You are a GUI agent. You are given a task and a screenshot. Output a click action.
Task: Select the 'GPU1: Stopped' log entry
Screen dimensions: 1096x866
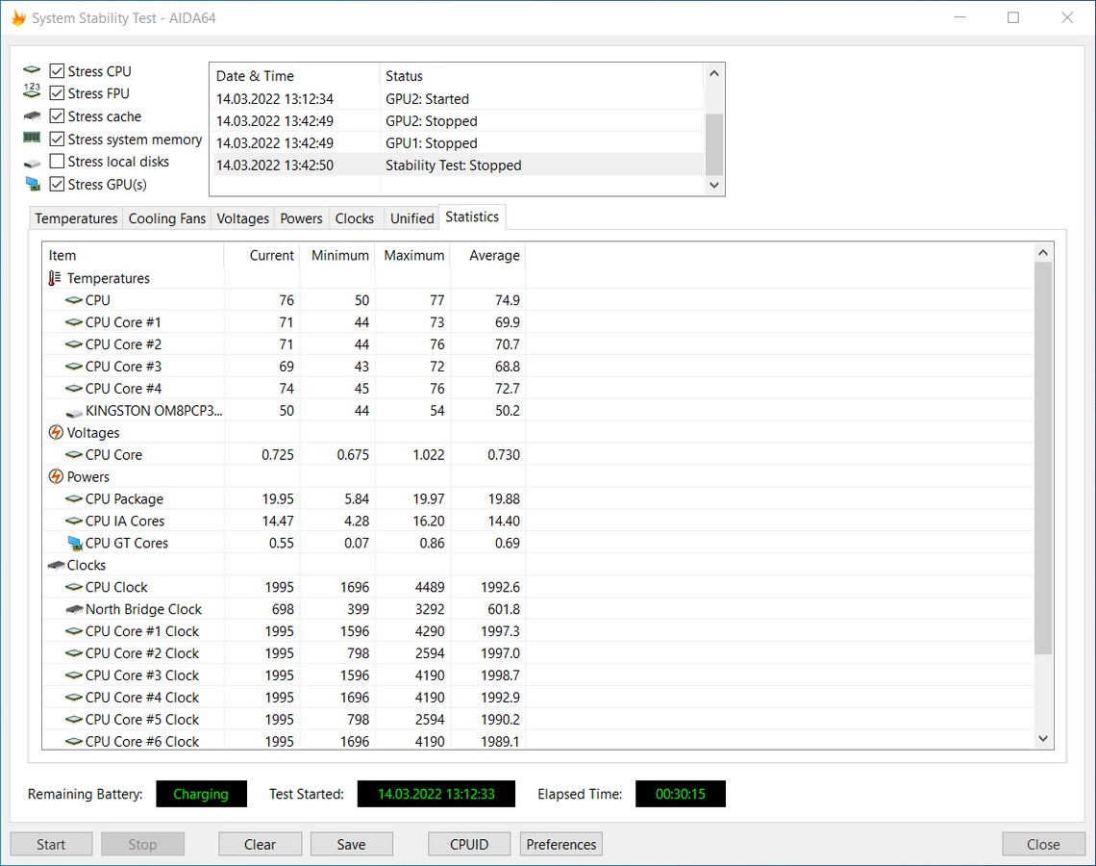coord(457,142)
